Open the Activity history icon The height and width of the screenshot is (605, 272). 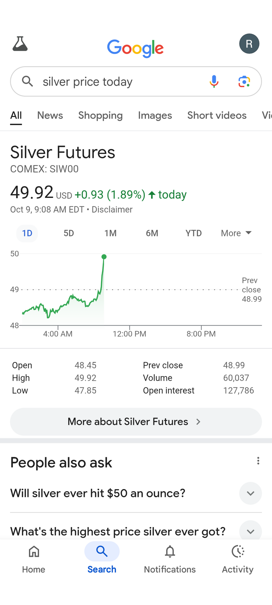click(238, 552)
